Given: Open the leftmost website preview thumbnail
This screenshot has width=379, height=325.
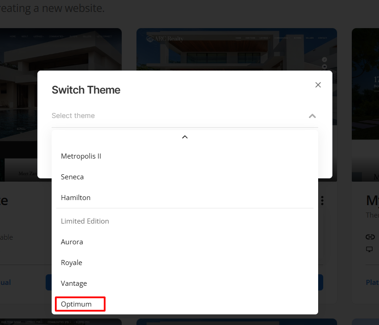Looking at the screenshot, I should [61, 49].
